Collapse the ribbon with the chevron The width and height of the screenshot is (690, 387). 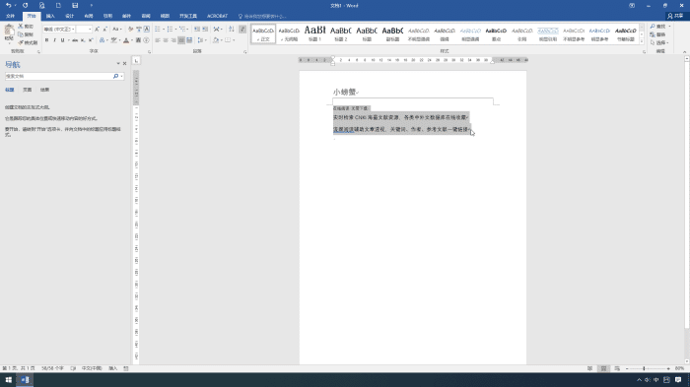click(684, 52)
